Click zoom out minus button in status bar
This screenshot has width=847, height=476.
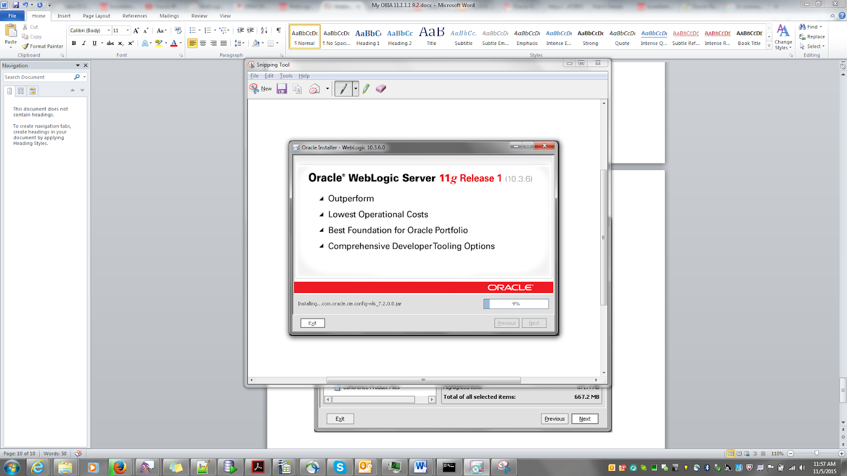(x=790, y=454)
